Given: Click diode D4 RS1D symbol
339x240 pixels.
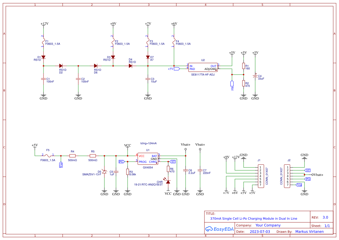Looking at the screenshot, I should pyautogui.click(x=131, y=66).
